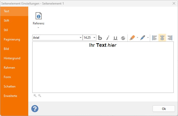Expand the Referenz dropdown arrow

[38, 27]
